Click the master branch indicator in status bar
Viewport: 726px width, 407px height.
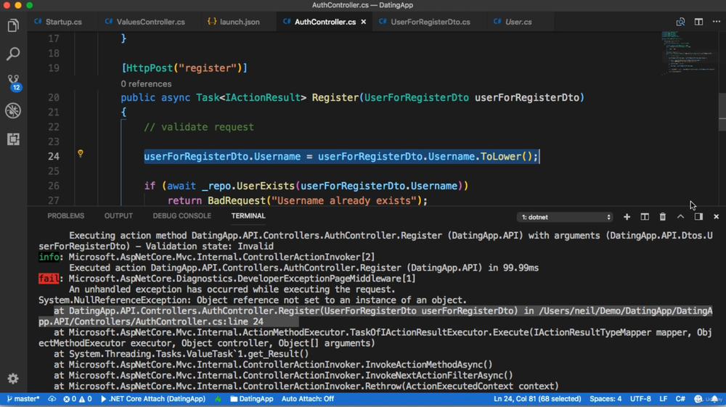tap(23, 399)
